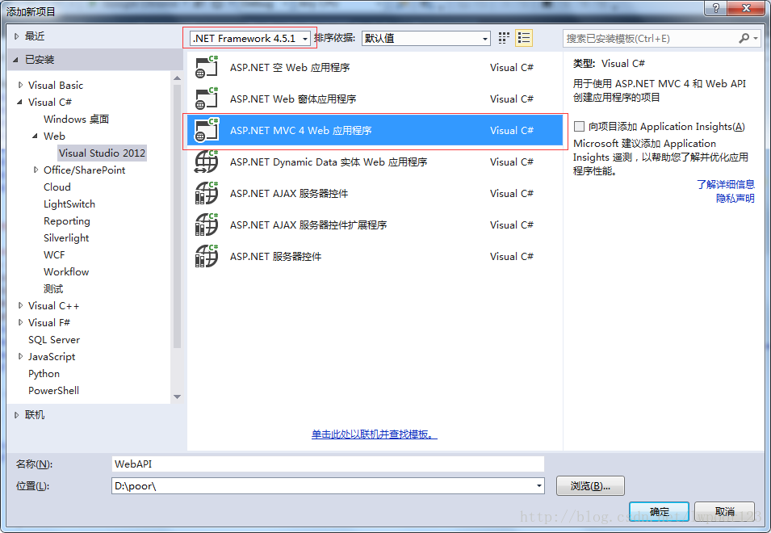Expand the 联机 section
The height and width of the screenshot is (533, 771).
(x=16, y=415)
